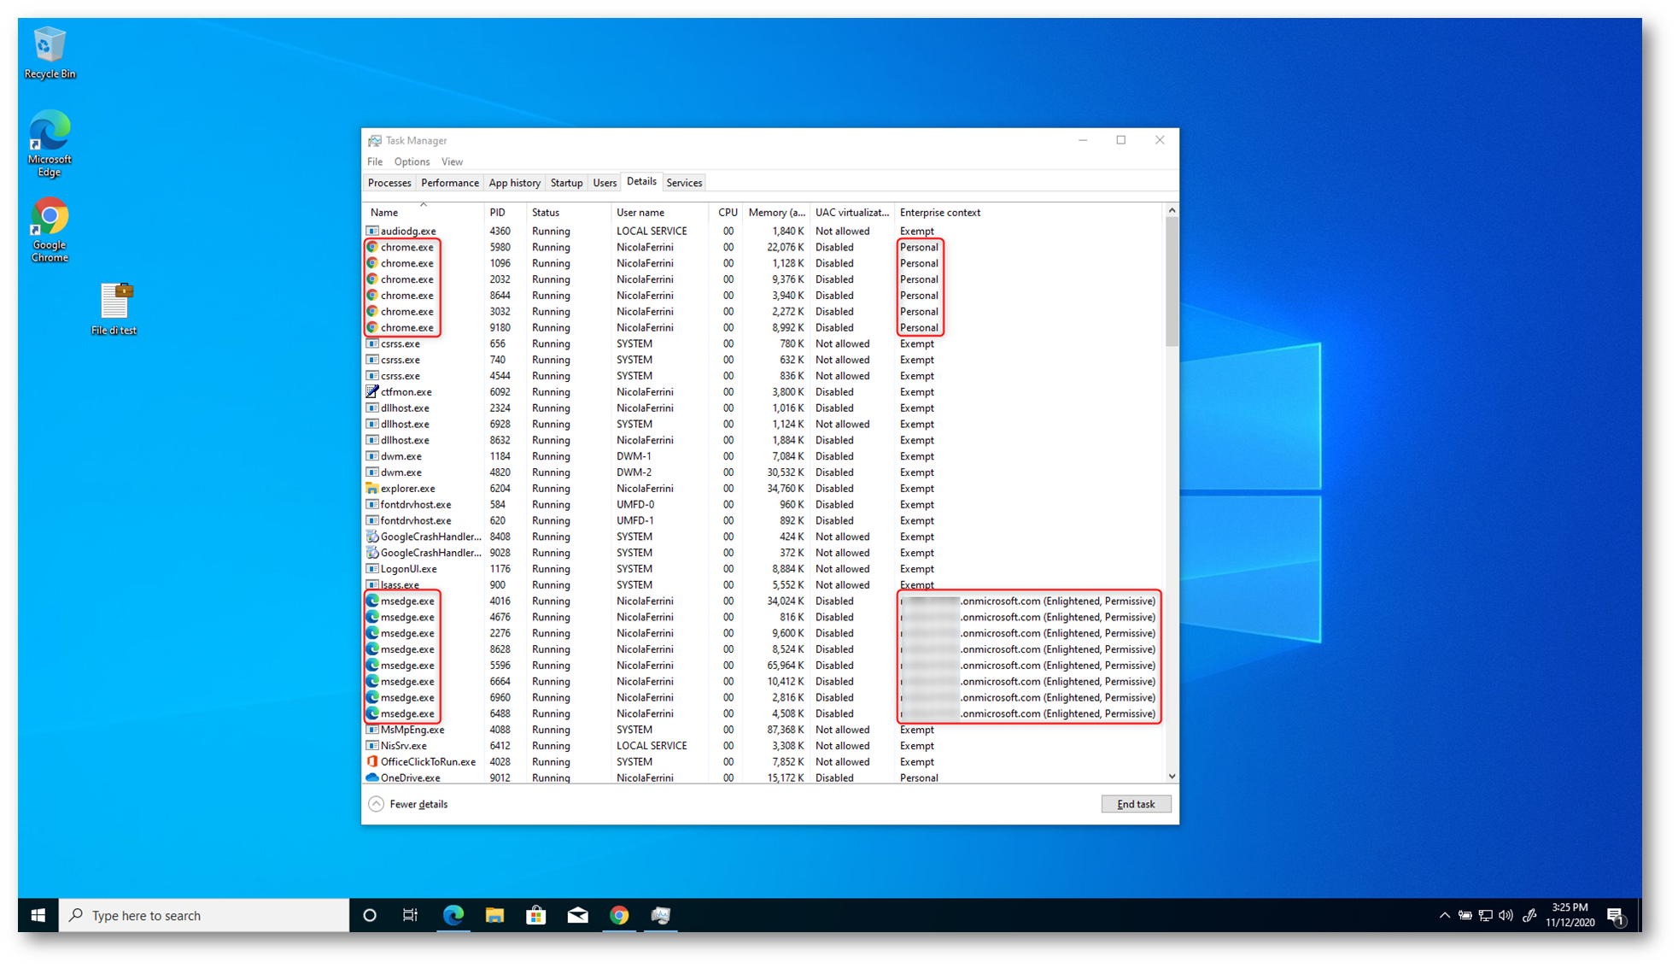Open the Cortana circle icon

370,915
